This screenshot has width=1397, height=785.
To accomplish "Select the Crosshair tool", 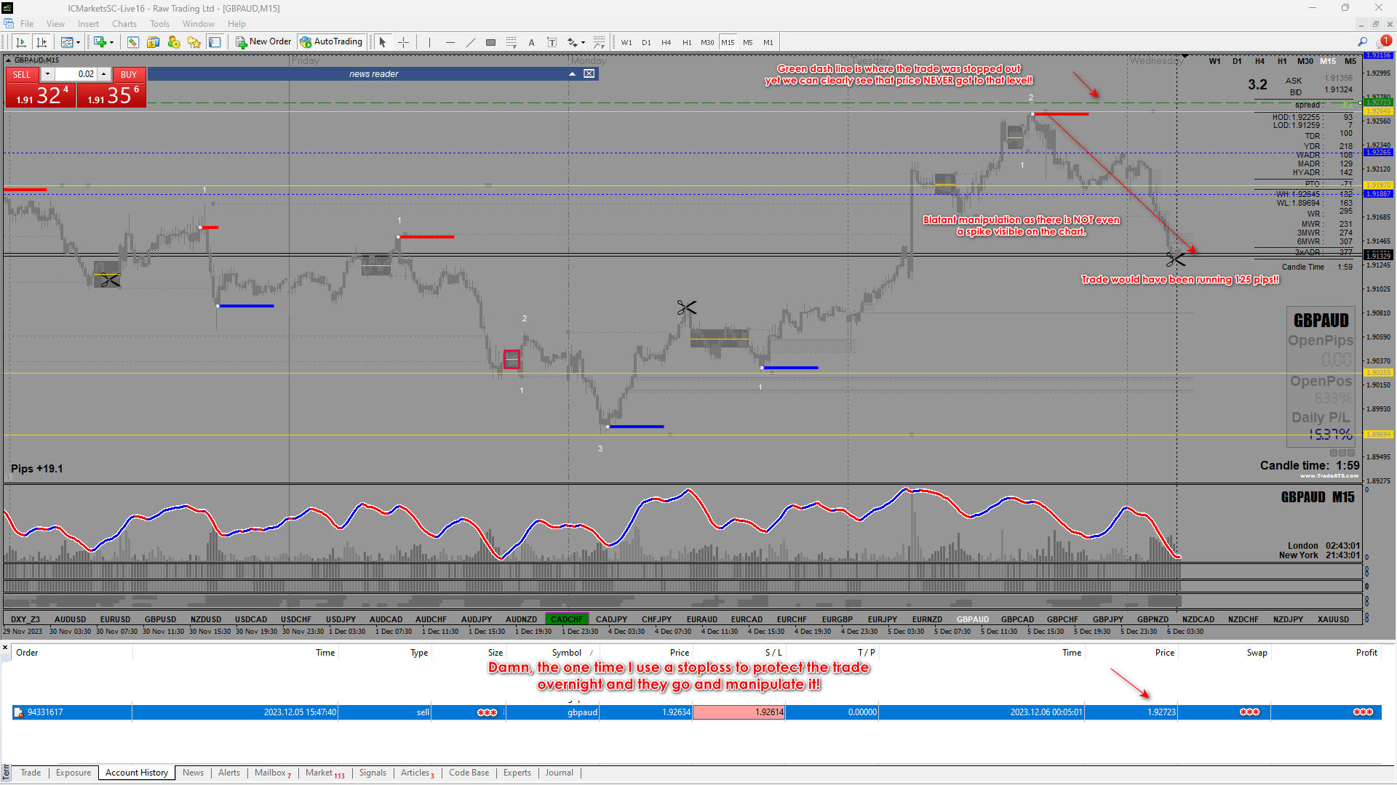I will (x=403, y=42).
